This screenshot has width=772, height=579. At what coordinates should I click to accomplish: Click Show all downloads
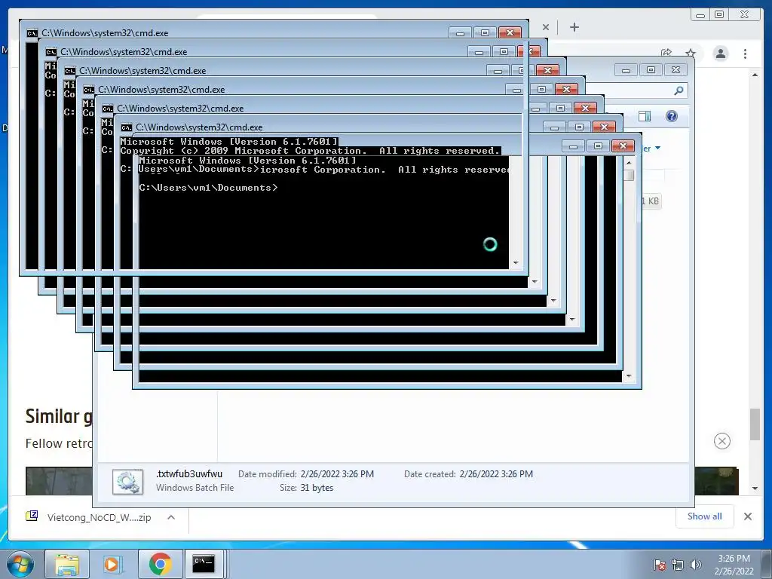point(705,516)
